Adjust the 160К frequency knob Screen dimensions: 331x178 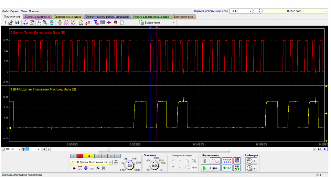pyautogui.click(x=155, y=165)
